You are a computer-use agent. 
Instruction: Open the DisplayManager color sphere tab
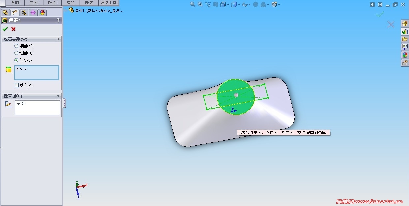point(42,13)
